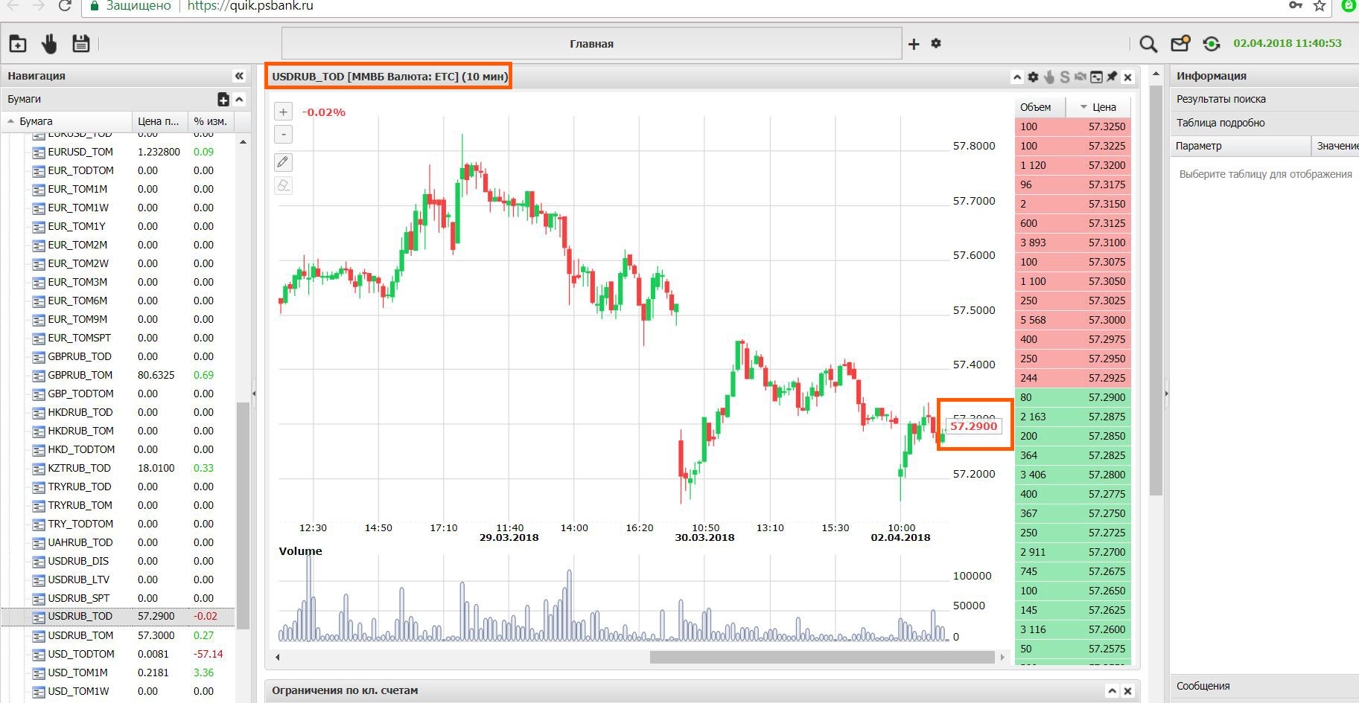Select the GBPRUB_TOM security row
Image resolution: width=1359 pixels, height=703 pixels.
pyautogui.click(x=118, y=375)
